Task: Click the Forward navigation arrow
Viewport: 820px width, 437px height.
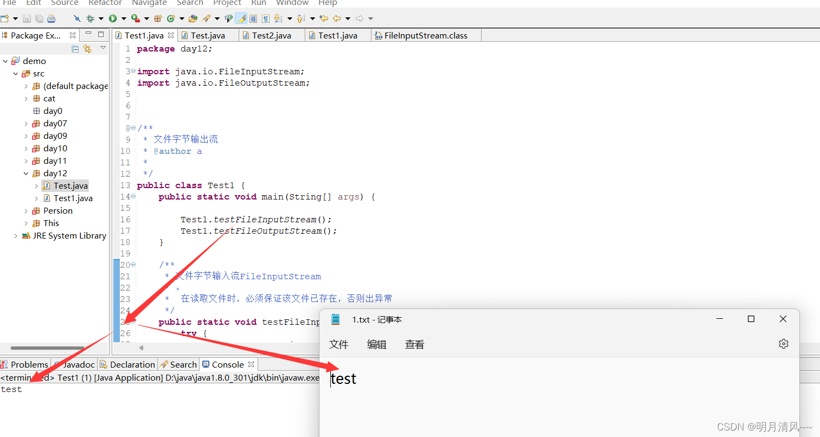Action: point(360,18)
